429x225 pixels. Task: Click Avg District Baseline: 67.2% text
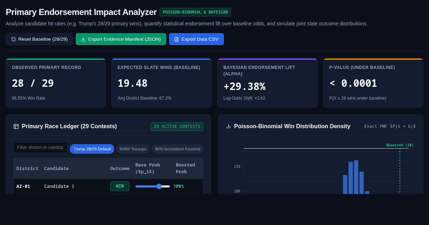(x=144, y=98)
